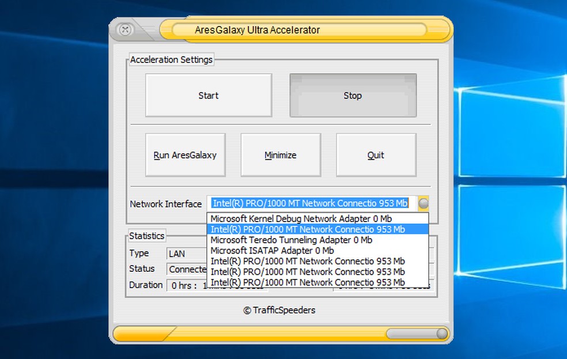Screen dimensions: 567x359
Task: Click the Start acceleration button
Action: 209,96
